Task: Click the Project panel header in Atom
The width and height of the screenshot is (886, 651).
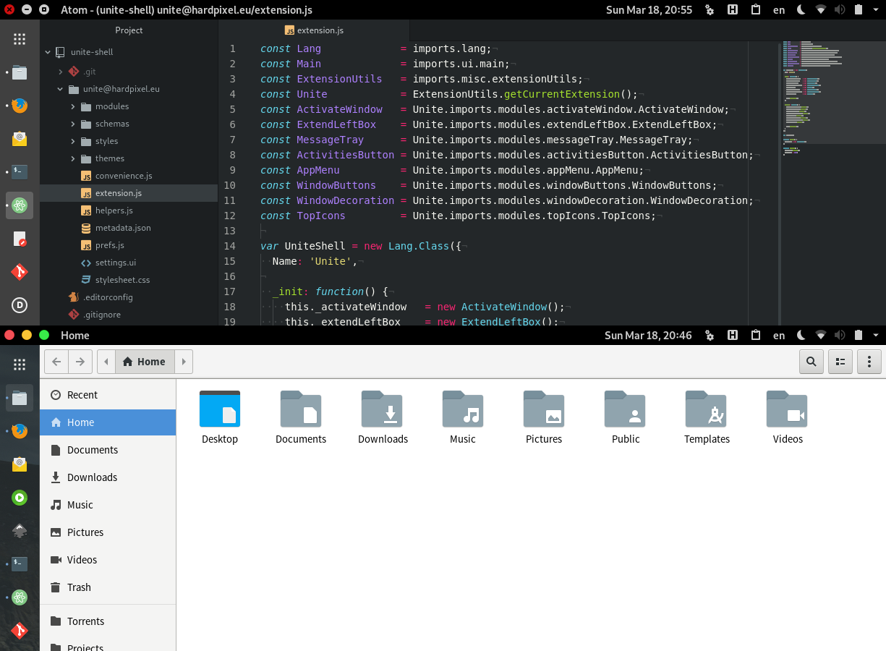Action: pyautogui.click(x=129, y=30)
